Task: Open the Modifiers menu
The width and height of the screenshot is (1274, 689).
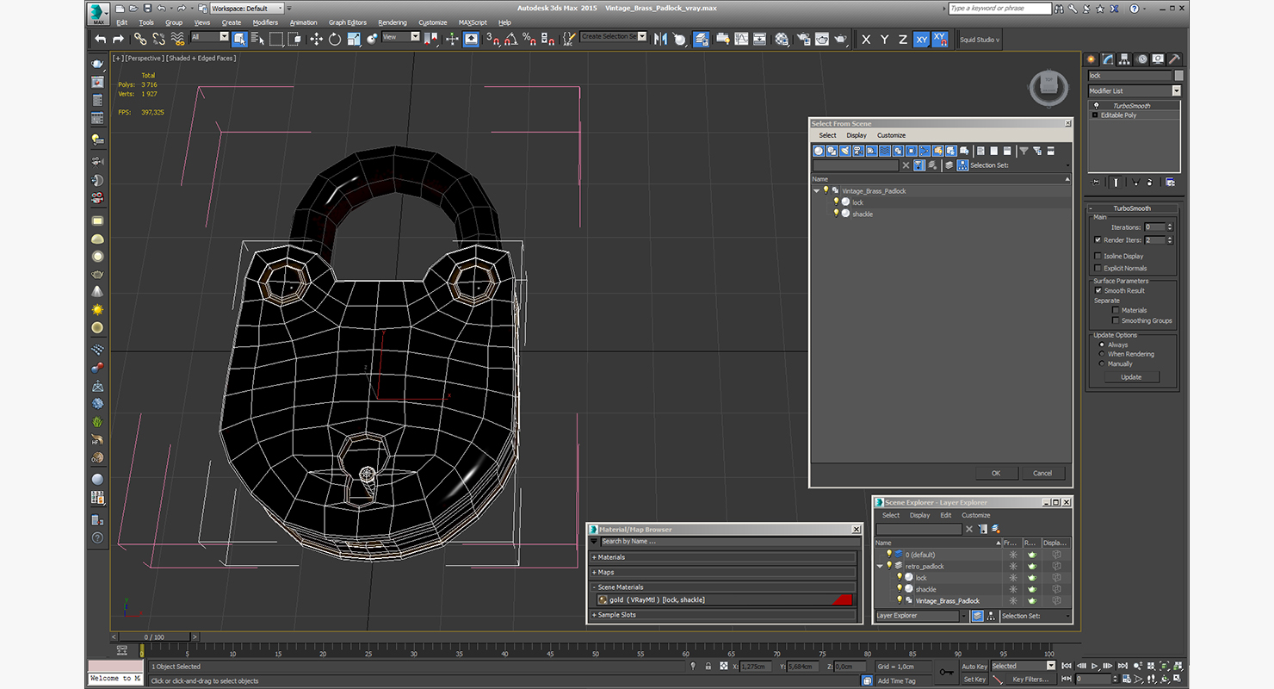Action: (265, 22)
